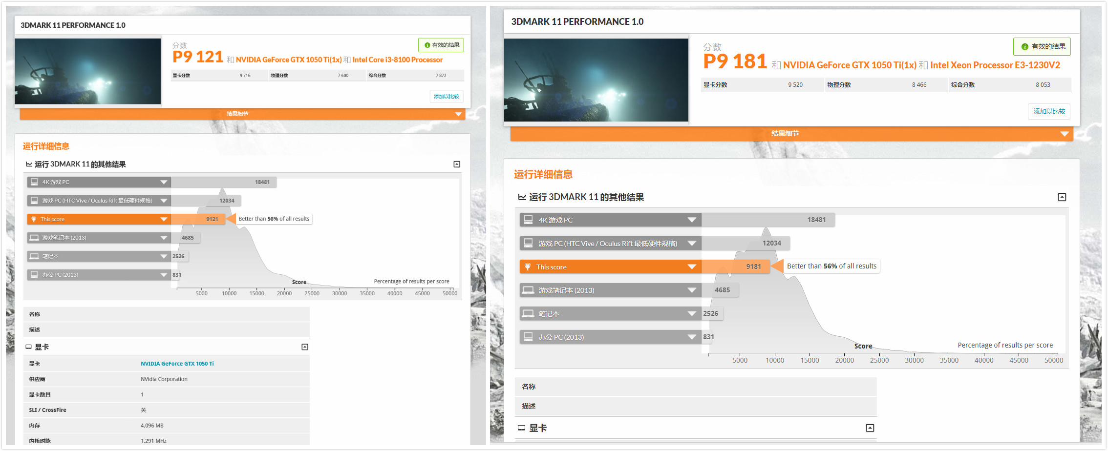This screenshot has height=451, width=1108.
Task: Click the monitor icon next to 4K游戏PC on right panel
Action: [x=528, y=220]
